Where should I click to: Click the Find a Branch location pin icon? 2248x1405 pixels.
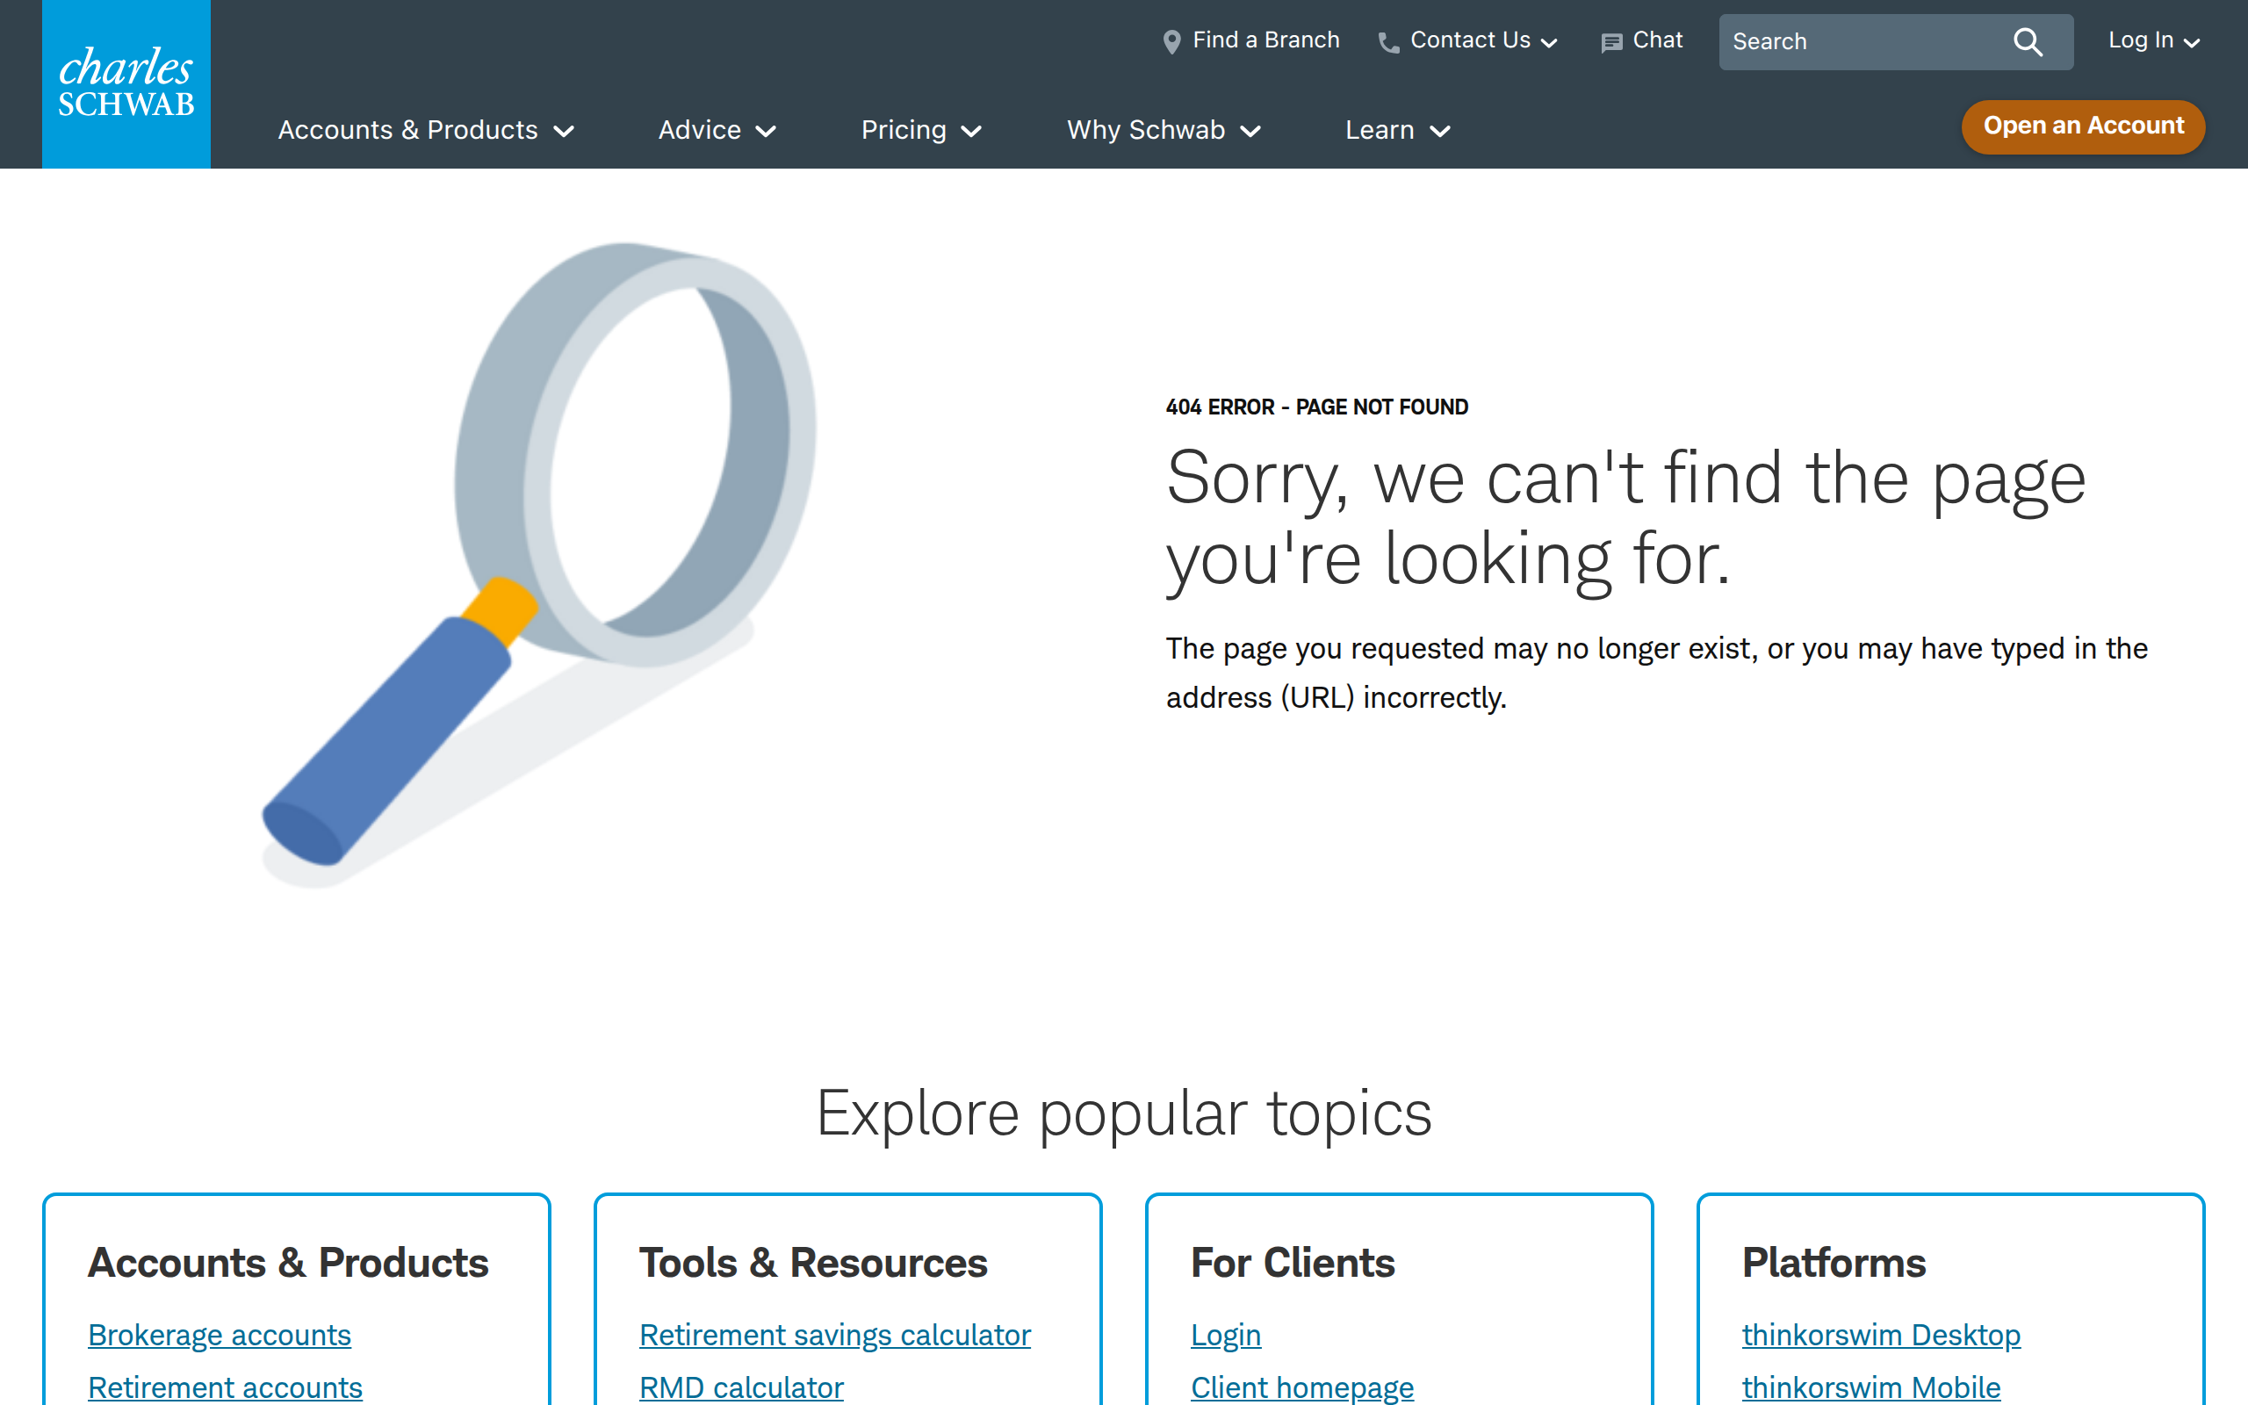coord(1171,42)
